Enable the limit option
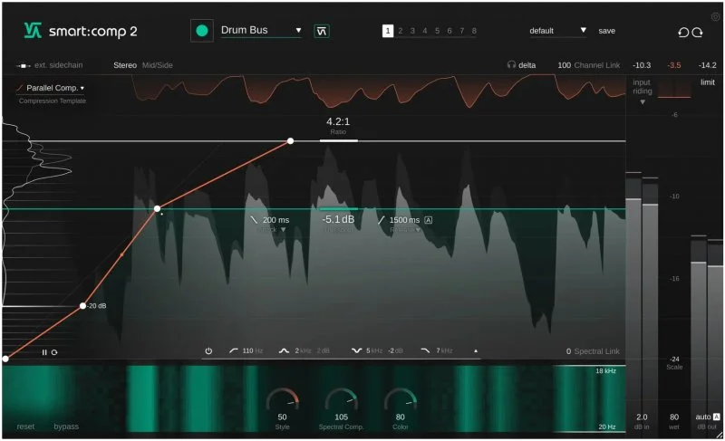The width and height of the screenshot is (725, 441). [x=708, y=82]
